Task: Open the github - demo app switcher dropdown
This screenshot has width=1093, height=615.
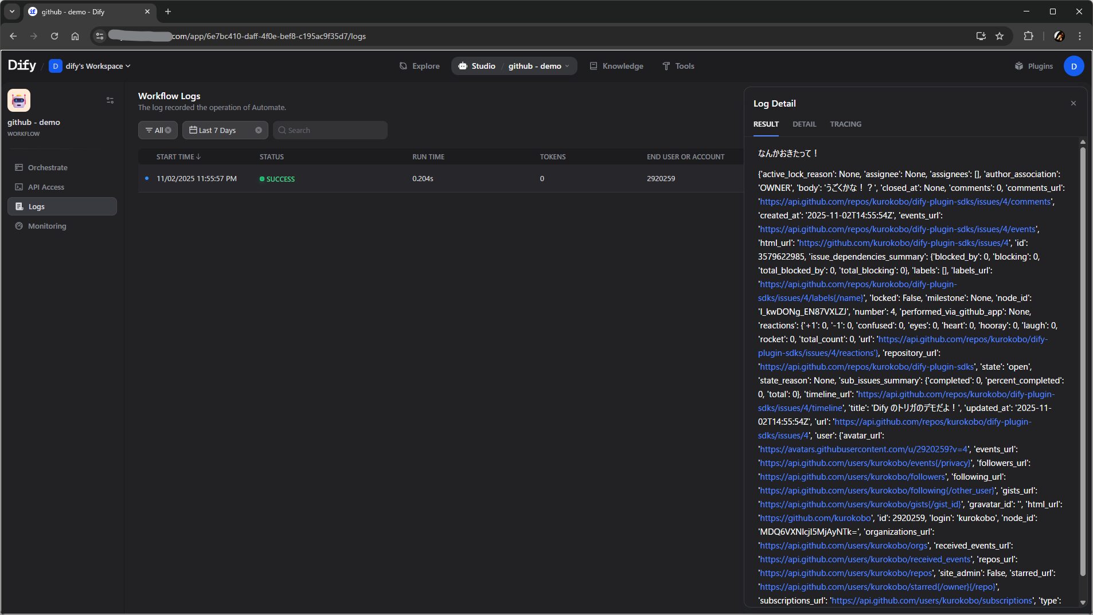Action: click(x=539, y=66)
